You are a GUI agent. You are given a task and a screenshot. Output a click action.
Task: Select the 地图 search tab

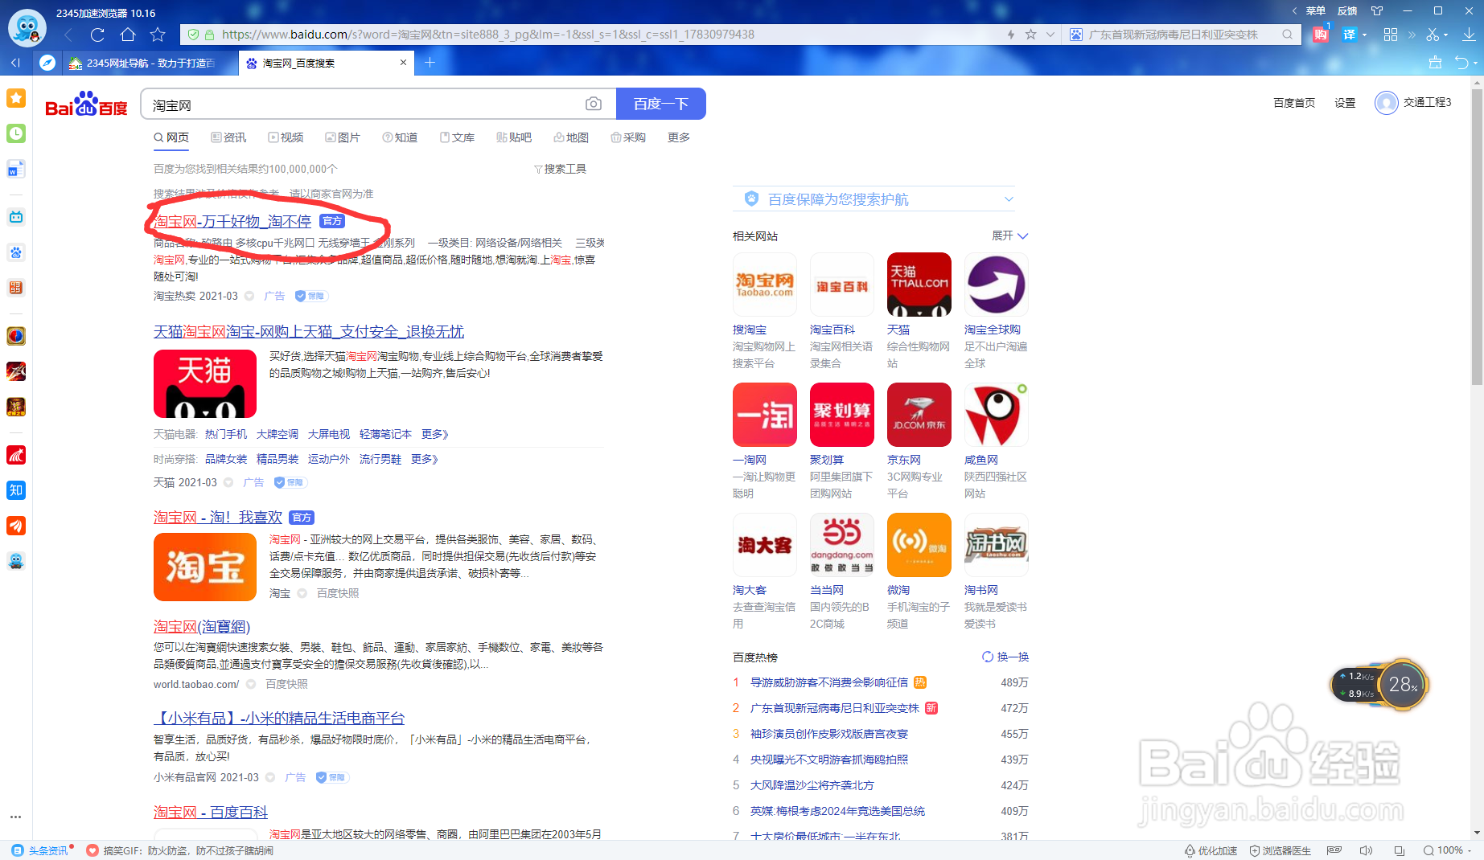(571, 137)
